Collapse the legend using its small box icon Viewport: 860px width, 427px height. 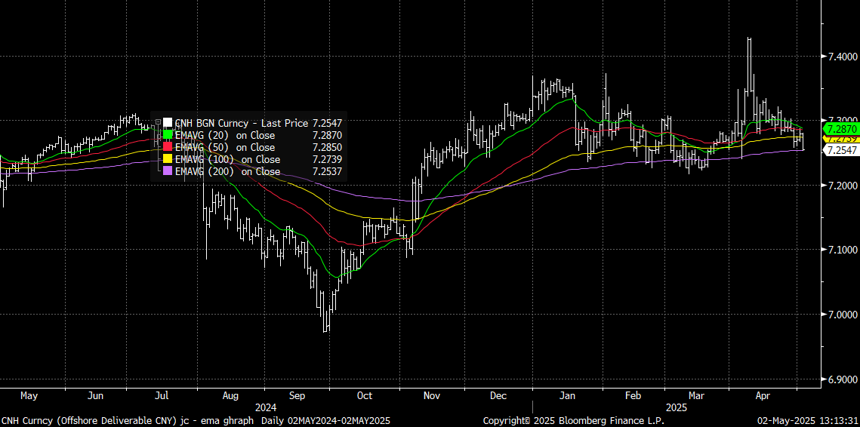[158, 122]
